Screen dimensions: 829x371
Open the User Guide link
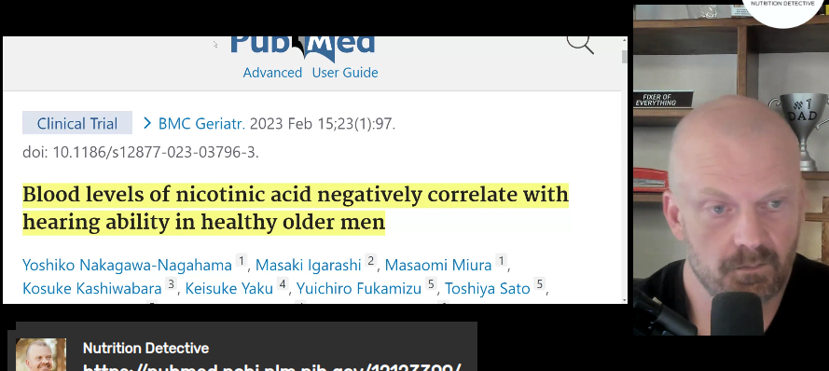click(345, 73)
